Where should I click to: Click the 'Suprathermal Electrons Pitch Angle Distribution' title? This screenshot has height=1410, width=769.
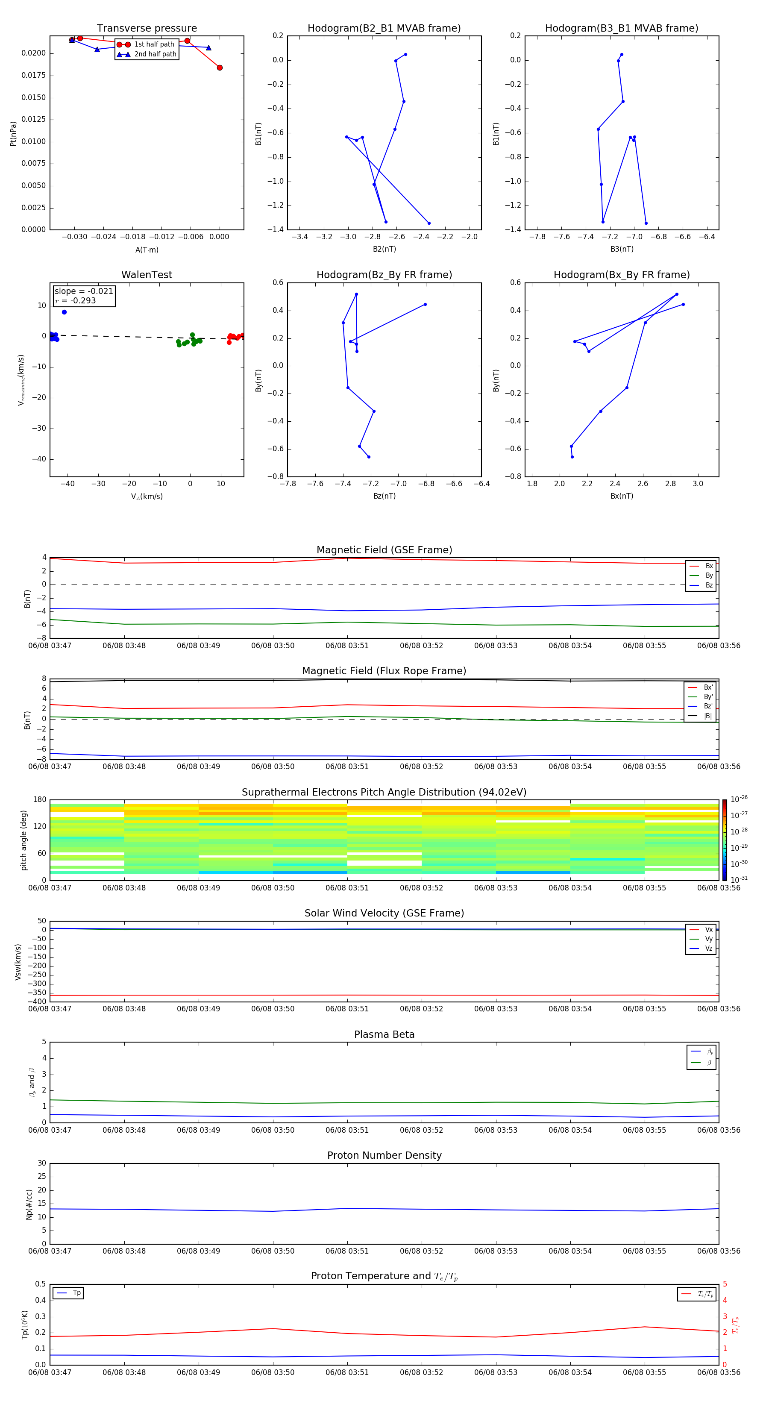384,793
